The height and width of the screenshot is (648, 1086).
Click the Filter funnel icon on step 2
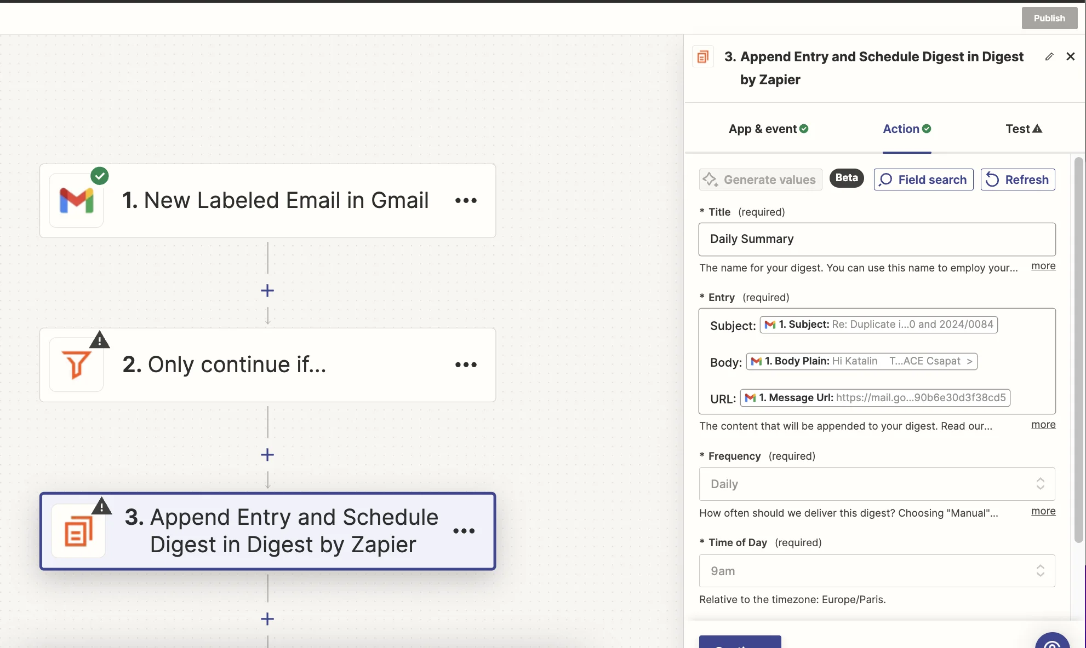pyautogui.click(x=77, y=364)
